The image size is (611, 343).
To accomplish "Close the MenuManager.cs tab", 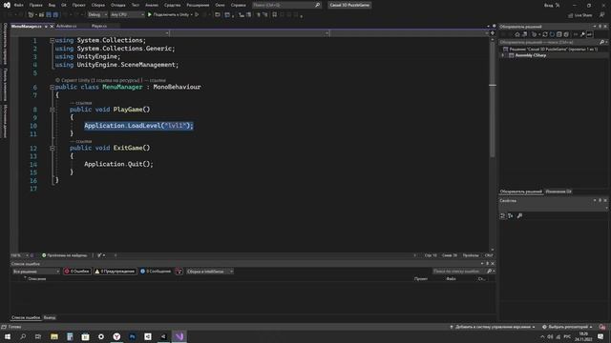I will pos(52,27).
